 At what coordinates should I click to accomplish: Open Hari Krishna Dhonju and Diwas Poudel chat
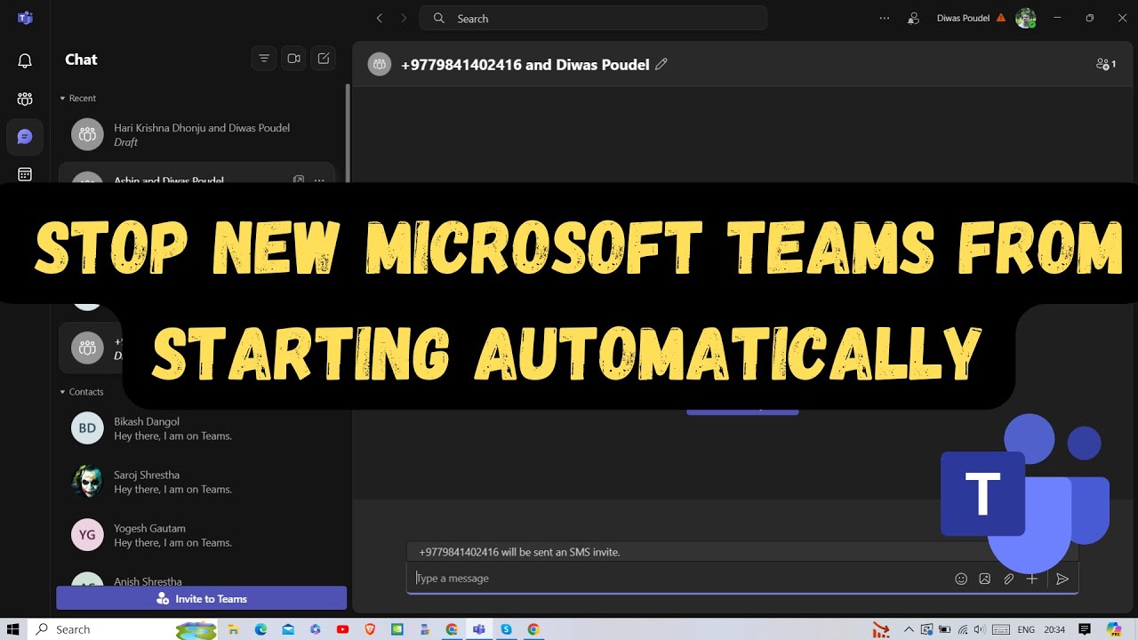coord(196,134)
